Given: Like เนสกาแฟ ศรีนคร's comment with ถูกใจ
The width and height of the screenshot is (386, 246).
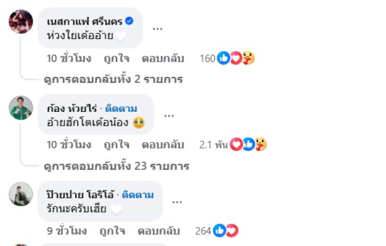Looking at the screenshot, I should [x=117, y=59].
